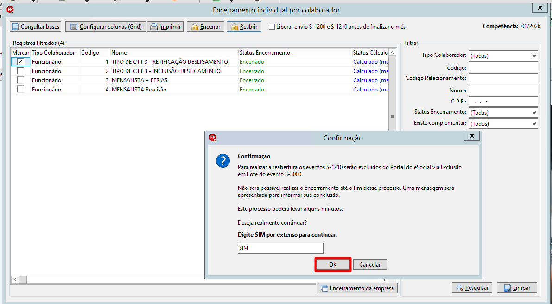Screen dimensions: 552x304
Task: Sort by Nome column header
Action: point(174,53)
